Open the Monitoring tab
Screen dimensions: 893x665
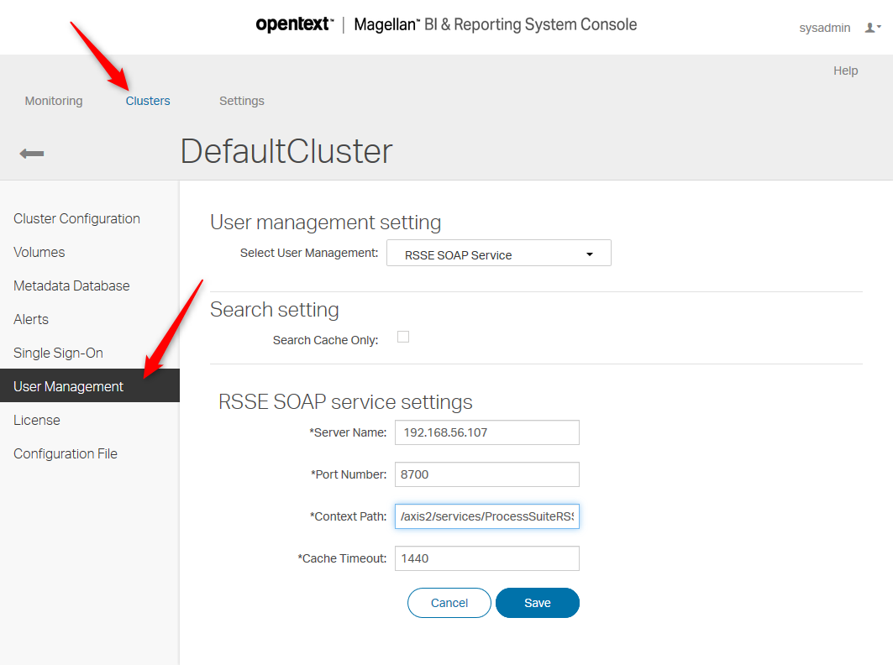point(54,101)
